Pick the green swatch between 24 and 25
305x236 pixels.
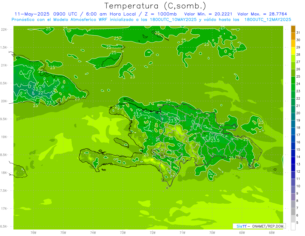[x=293, y=80]
